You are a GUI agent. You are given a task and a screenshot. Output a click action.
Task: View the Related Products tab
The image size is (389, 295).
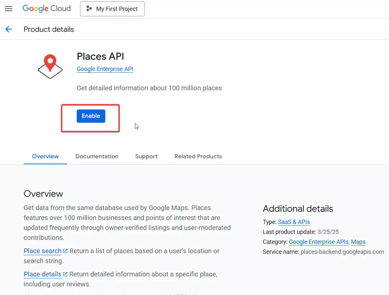tap(198, 156)
